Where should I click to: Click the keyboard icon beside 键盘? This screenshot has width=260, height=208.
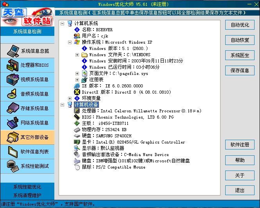77,161
